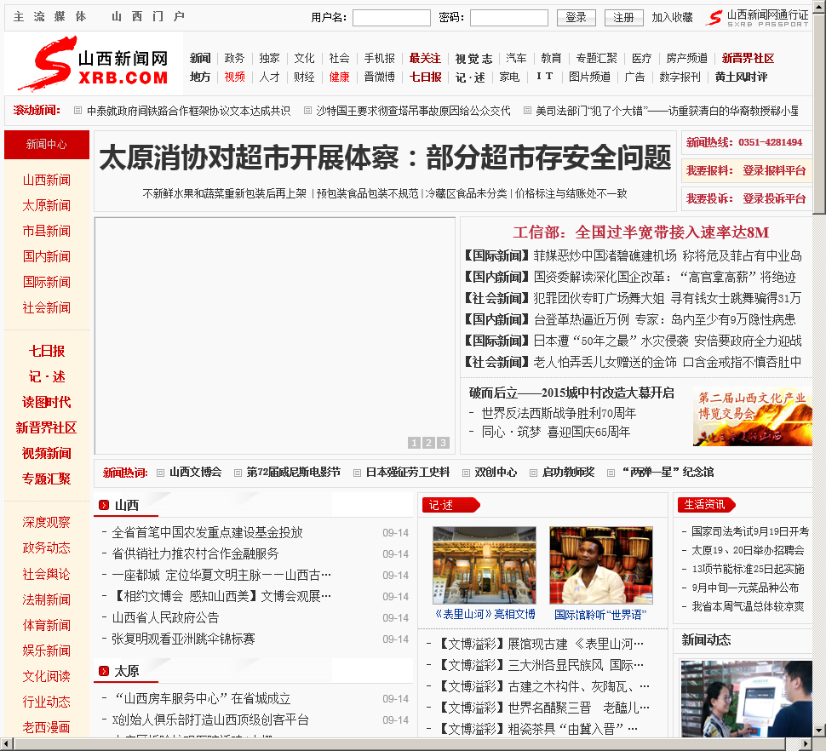Screen dimensions: 826x751
Task: Switch to slide 2 in the carousel
Action: [x=428, y=443]
